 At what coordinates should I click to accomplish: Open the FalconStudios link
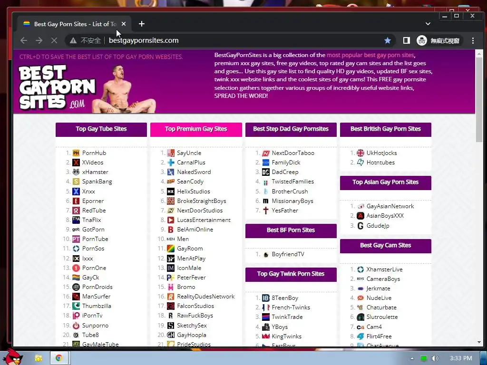[195, 306]
